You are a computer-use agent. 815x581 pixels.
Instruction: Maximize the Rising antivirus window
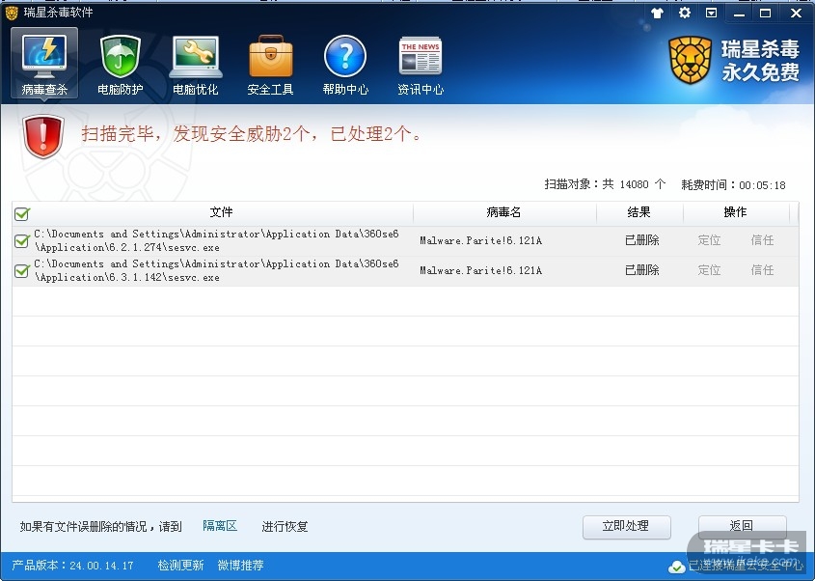766,14
